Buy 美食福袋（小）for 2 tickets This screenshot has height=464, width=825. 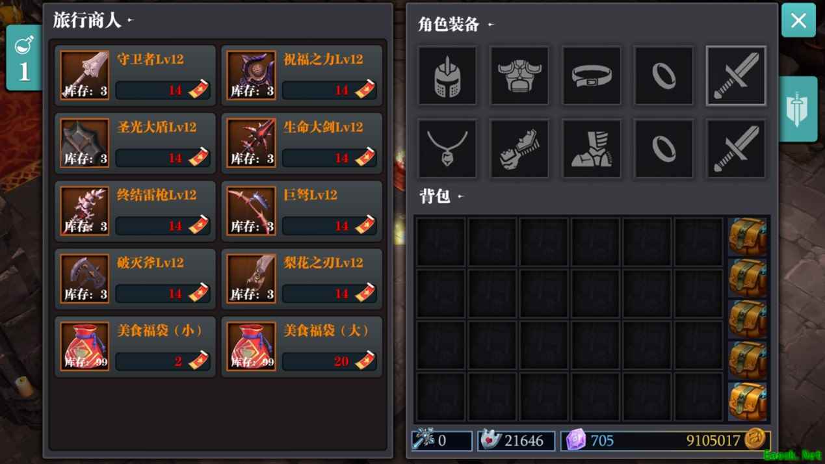(x=163, y=361)
